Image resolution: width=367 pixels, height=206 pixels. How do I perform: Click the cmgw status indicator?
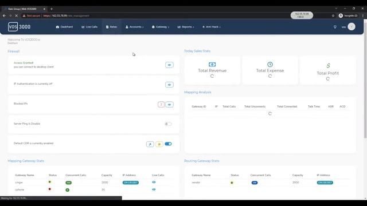pyautogui.click(x=50, y=182)
